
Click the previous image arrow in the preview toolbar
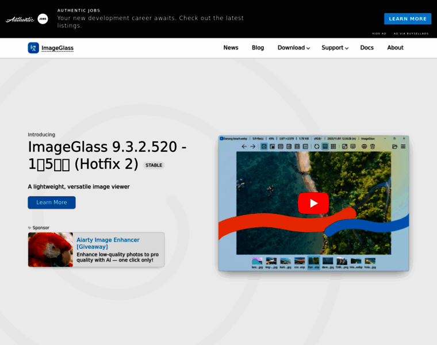tap(244, 147)
